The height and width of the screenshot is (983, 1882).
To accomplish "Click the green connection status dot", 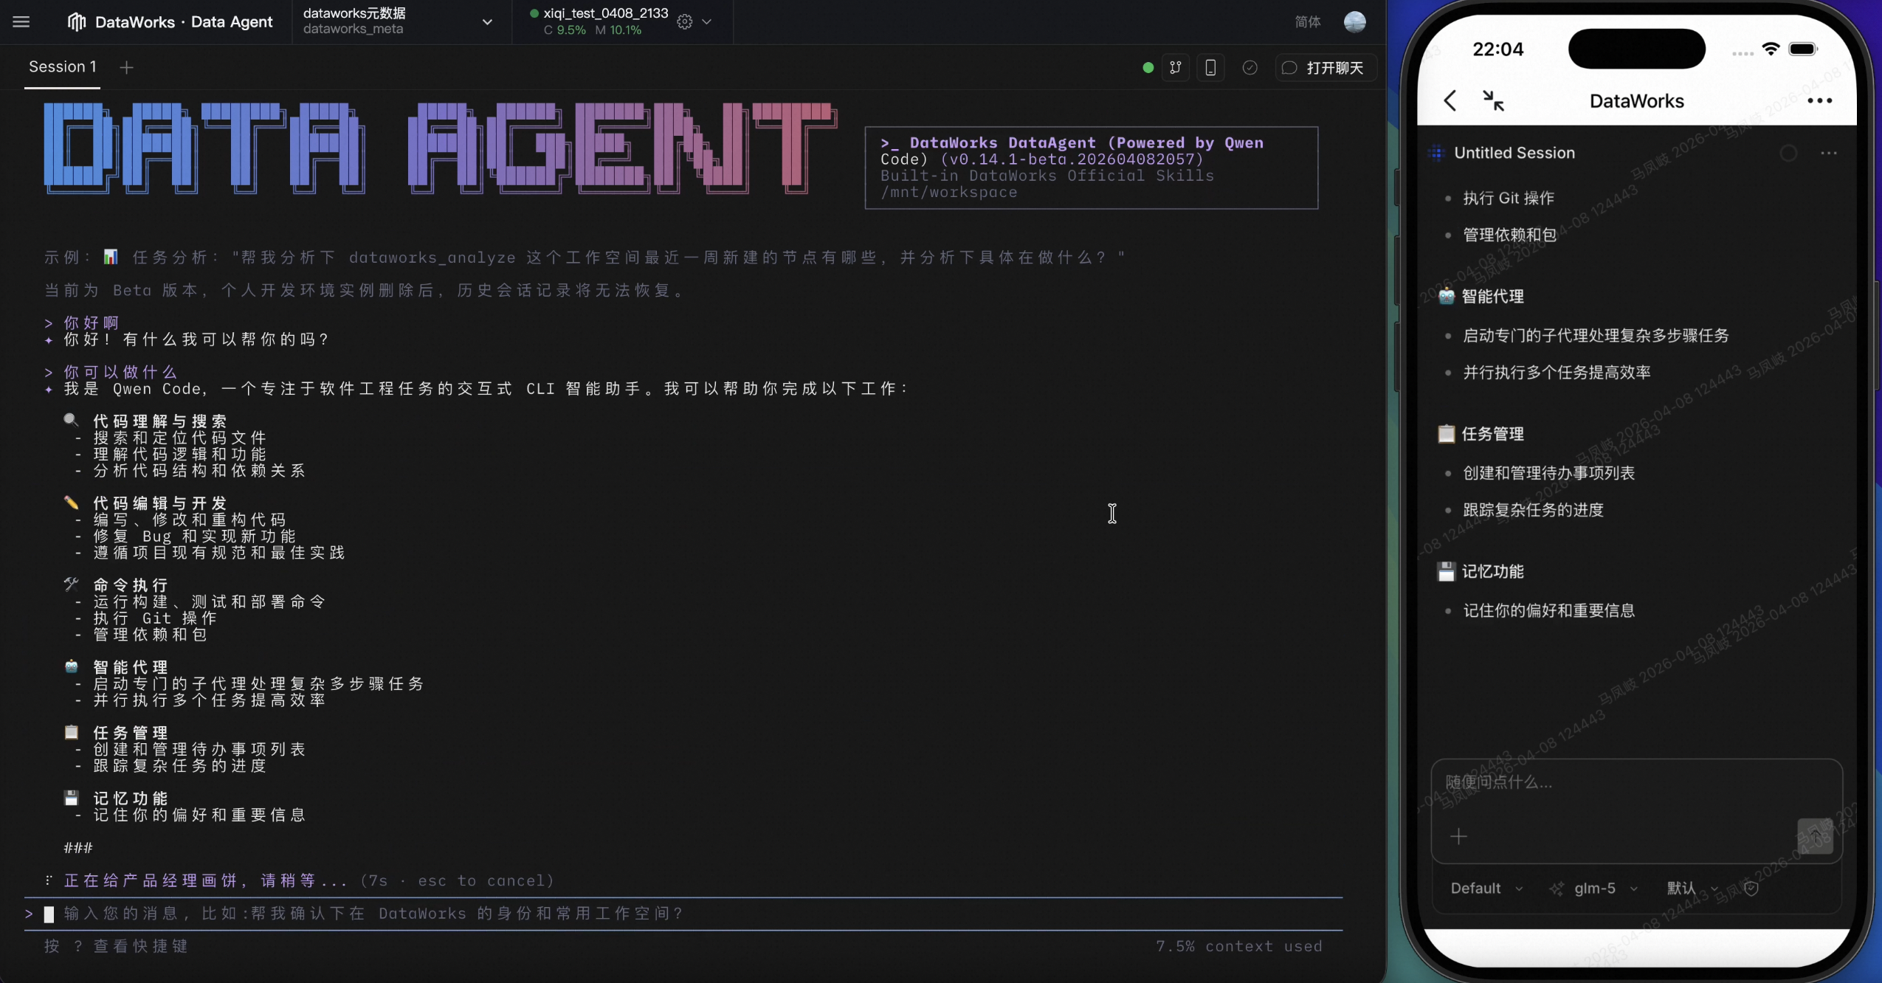I will (1148, 68).
